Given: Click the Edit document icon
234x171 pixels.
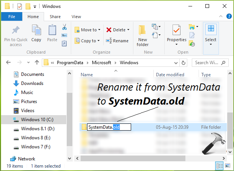Looking at the screenshot, I should coord(192,35).
